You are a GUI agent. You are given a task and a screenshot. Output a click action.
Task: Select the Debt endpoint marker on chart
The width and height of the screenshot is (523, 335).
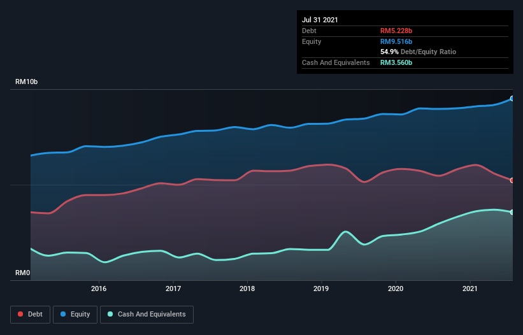[x=512, y=180]
